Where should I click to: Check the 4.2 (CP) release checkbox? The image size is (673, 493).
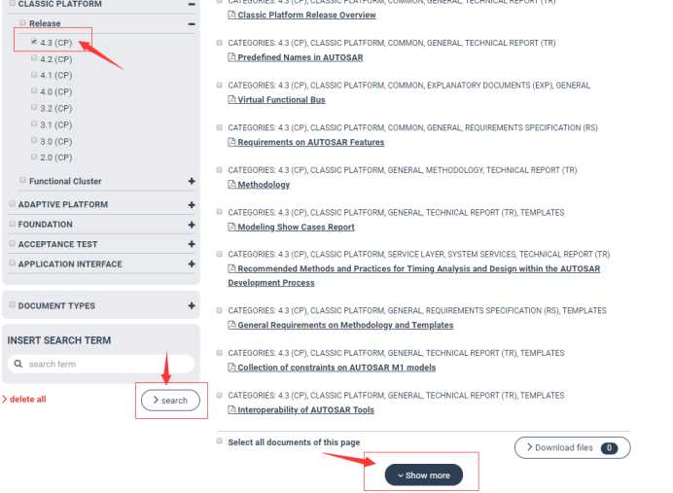coord(34,58)
